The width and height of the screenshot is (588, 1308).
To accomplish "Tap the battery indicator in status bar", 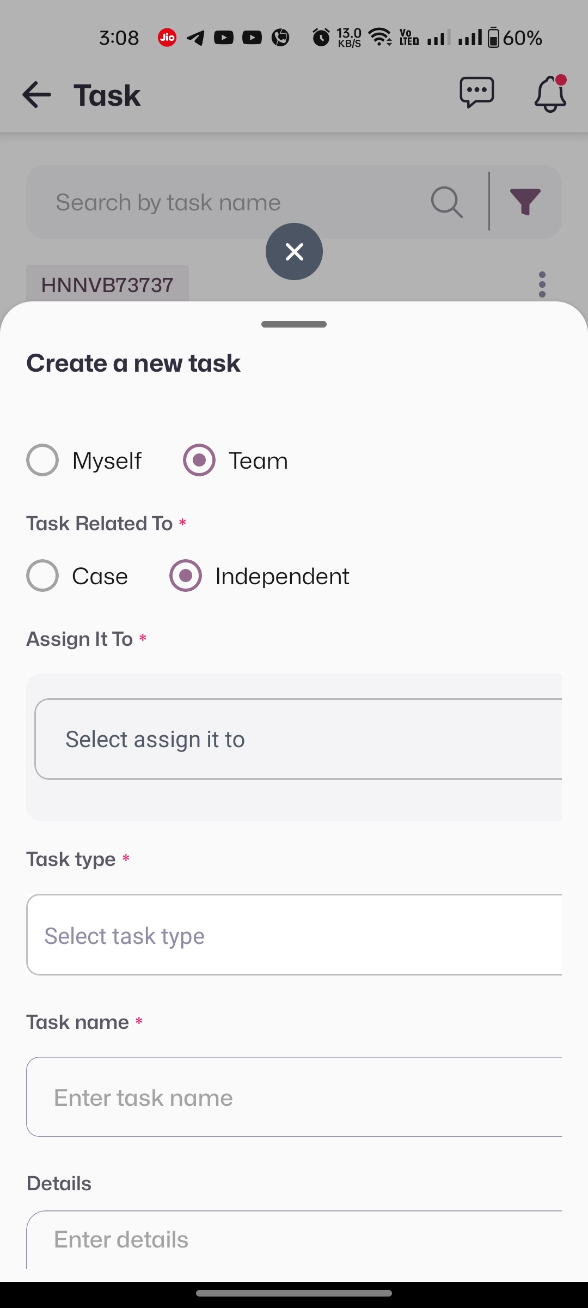I will tap(493, 38).
